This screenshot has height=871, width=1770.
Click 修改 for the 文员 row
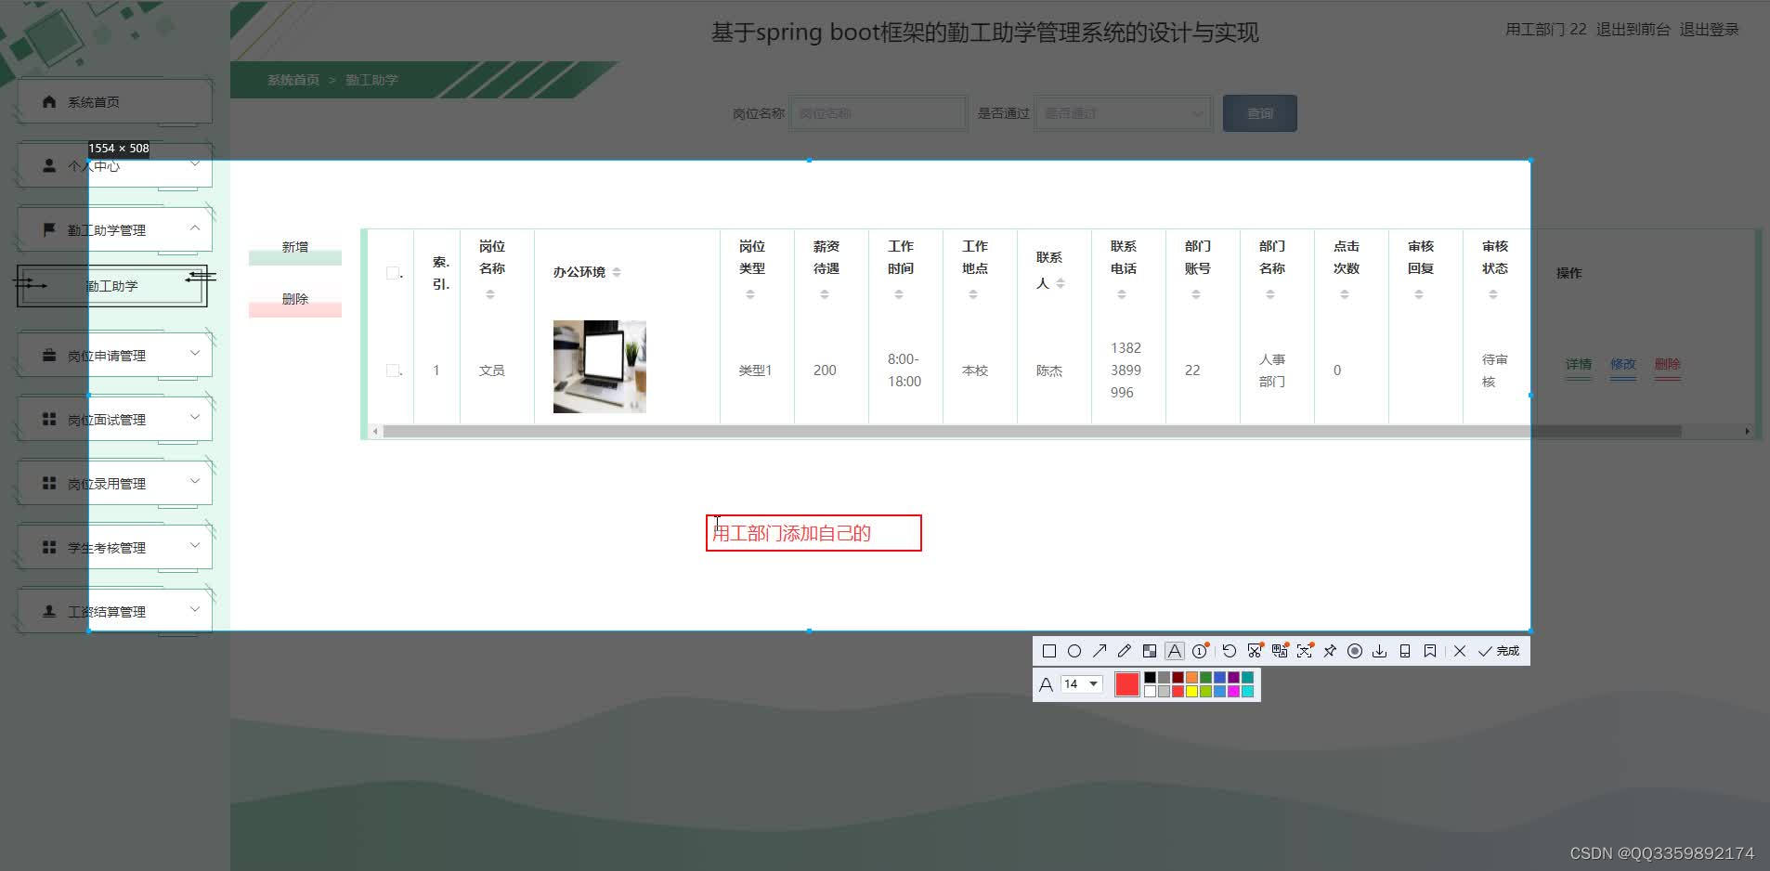pyautogui.click(x=1623, y=364)
